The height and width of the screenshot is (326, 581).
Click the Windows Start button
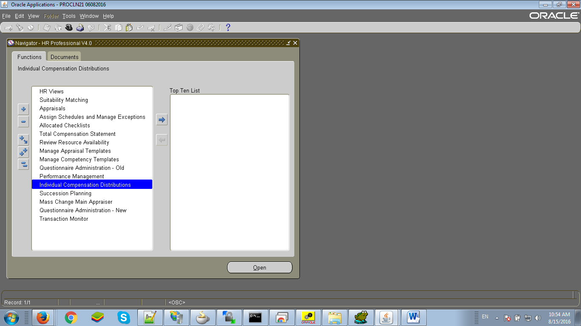11,318
